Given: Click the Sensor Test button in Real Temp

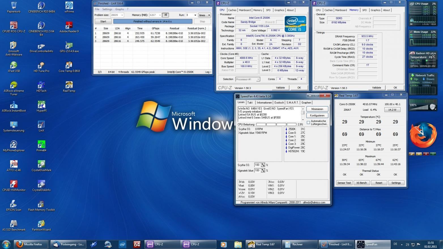Looking at the screenshot, I should coord(344,183).
